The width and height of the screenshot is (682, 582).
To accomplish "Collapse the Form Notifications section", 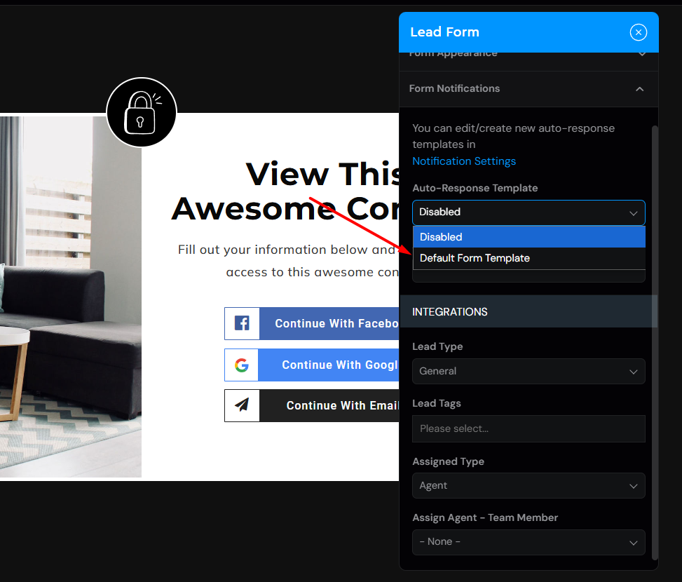I will [x=639, y=89].
